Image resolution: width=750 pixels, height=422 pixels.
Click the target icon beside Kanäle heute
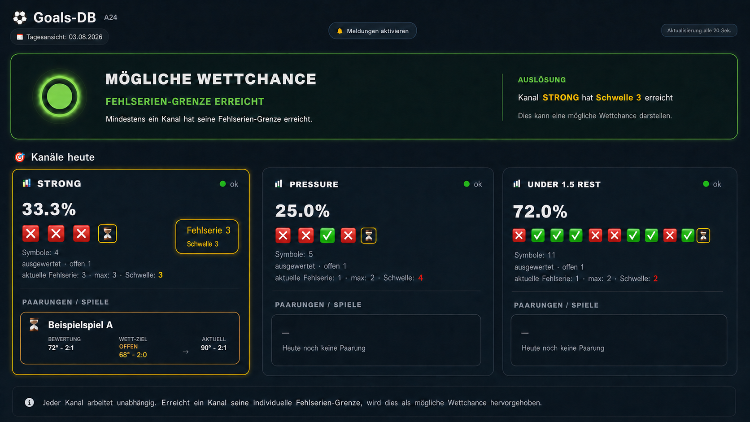20,157
